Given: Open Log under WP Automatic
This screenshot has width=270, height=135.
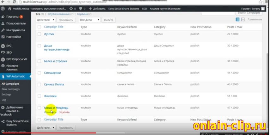Looking at the screenshot, I should click(x=4, y=100).
